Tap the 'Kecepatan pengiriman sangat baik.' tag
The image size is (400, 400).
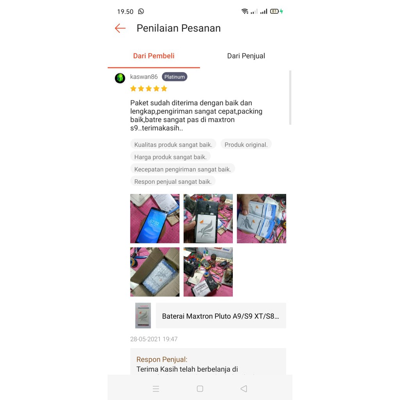(x=183, y=170)
